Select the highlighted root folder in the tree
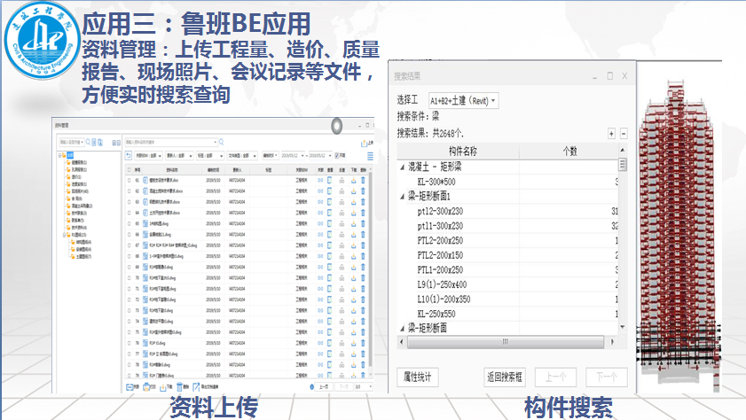This screenshot has width=746, height=420. coord(70,155)
